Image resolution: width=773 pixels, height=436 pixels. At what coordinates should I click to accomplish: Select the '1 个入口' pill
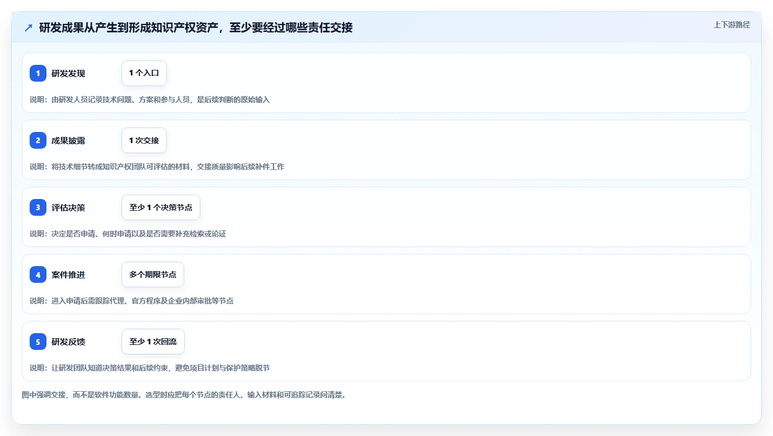pyautogui.click(x=144, y=73)
